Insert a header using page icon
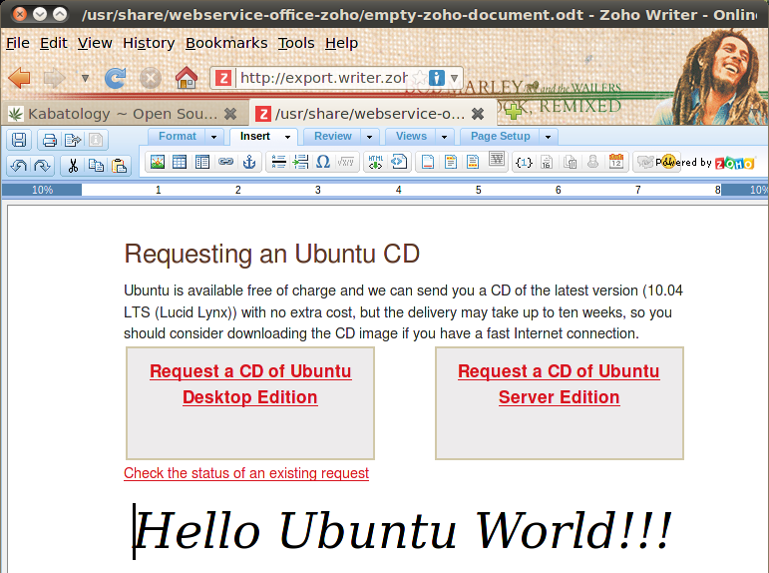The width and height of the screenshot is (769, 573). 450,162
